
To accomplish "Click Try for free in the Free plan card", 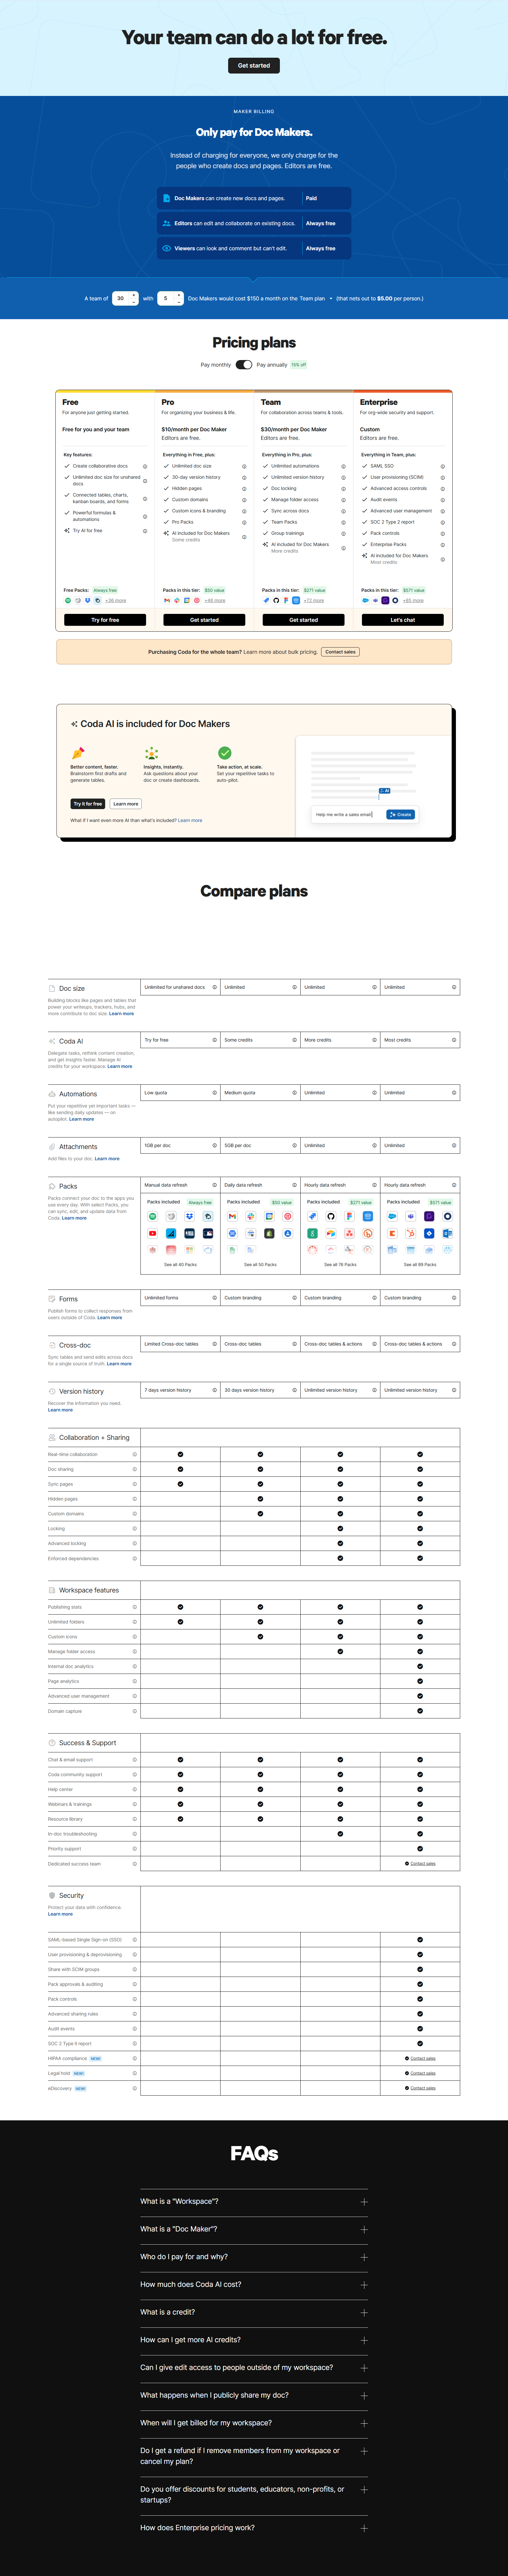I will pyautogui.click(x=105, y=620).
